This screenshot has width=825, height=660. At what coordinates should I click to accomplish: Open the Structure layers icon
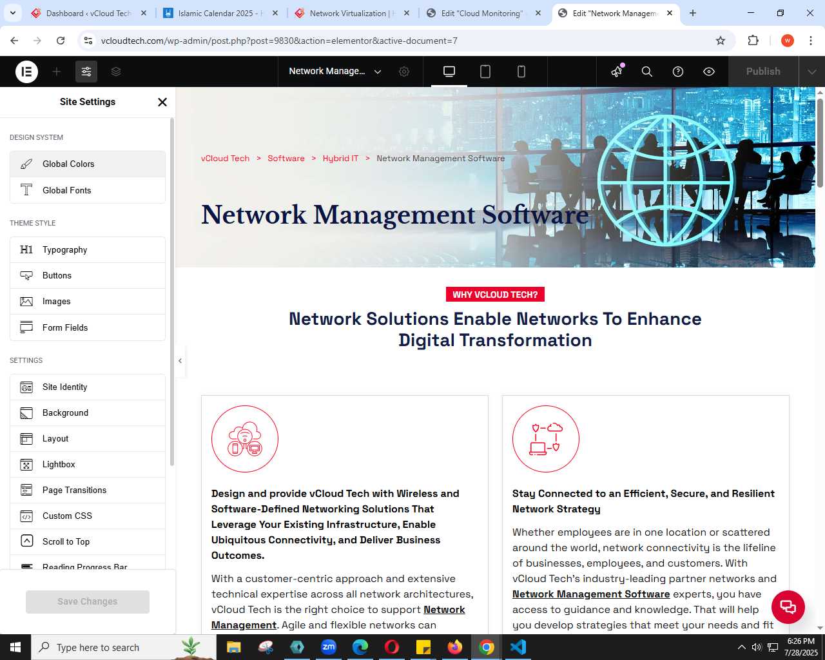coord(116,72)
